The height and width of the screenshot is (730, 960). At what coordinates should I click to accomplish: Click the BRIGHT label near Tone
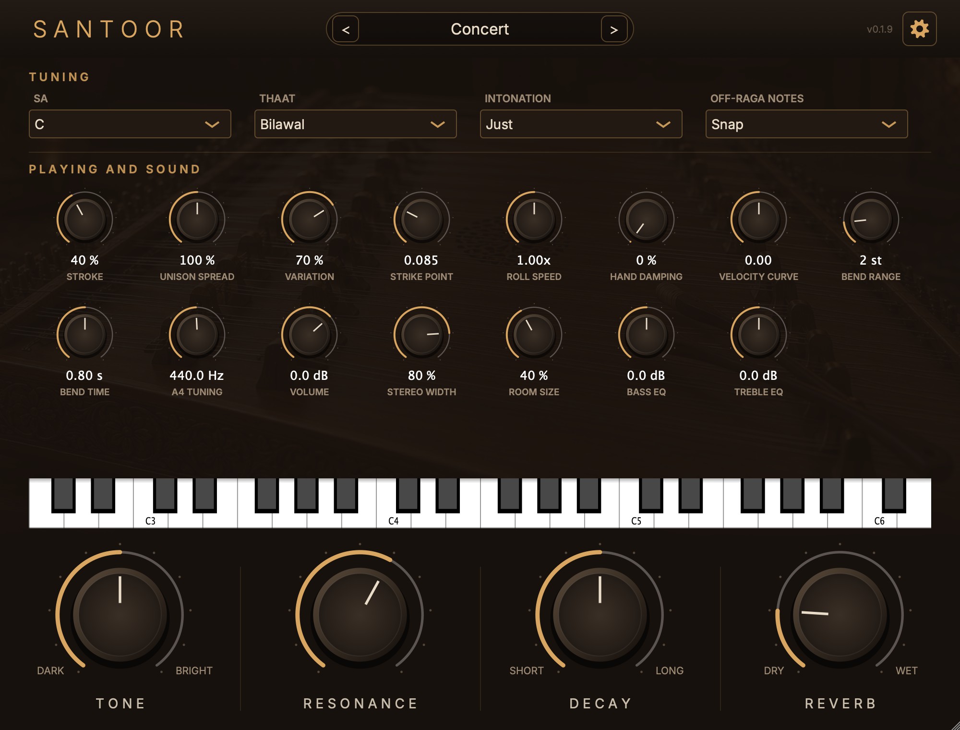pos(194,670)
